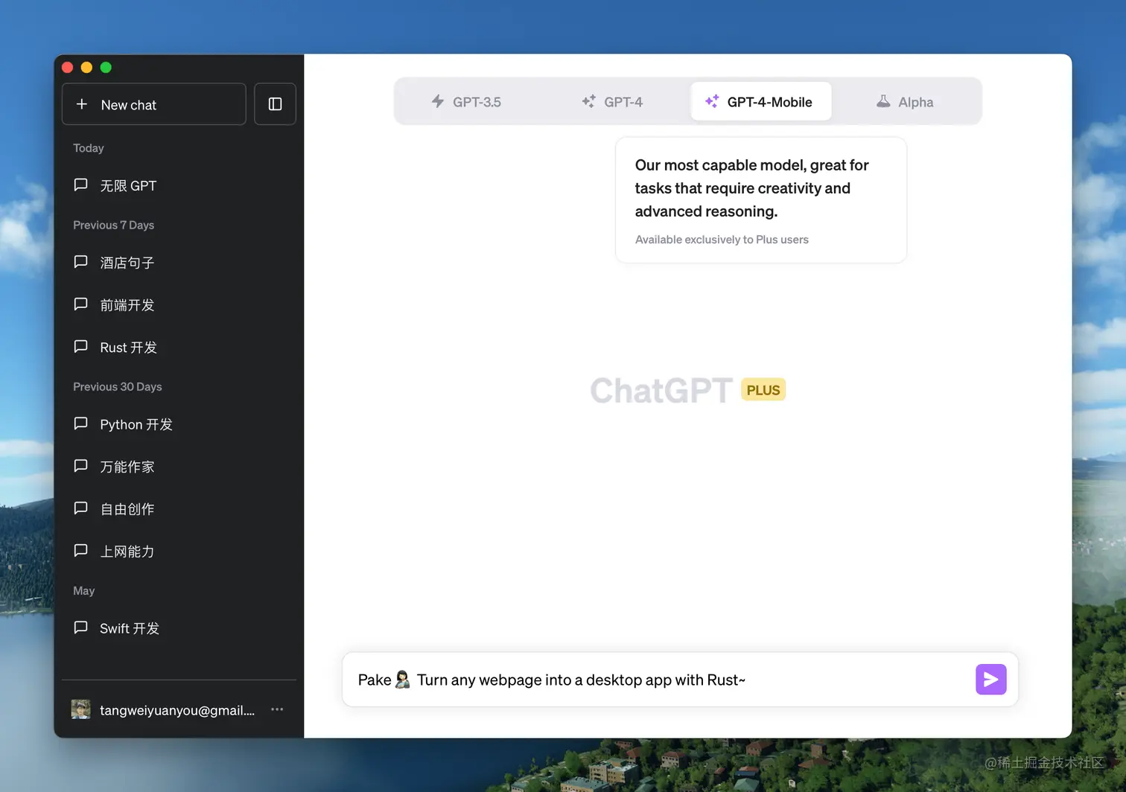The image size is (1126, 792).
Task: Click the sparkles icon beside GPT-4
Action: click(x=588, y=101)
